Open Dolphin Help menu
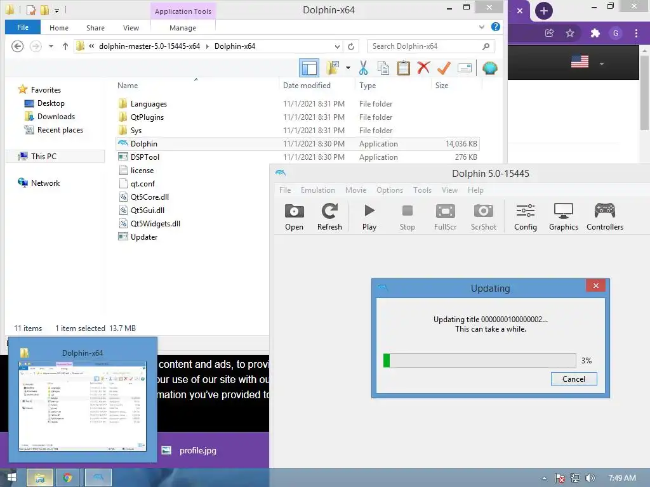This screenshot has width=650, height=487. point(475,190)
